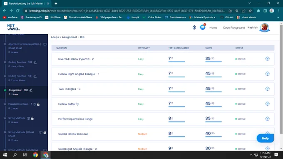
Task: Expand the tab search dropdown arrow
Action: [249, 3]
